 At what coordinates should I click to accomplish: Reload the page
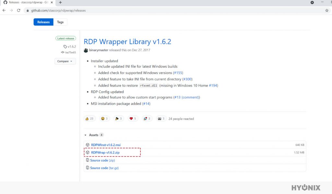[x=18, y=10]
